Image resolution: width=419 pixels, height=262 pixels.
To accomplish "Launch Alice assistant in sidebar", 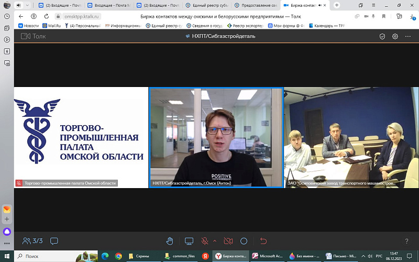I will [x=7, y=232].
